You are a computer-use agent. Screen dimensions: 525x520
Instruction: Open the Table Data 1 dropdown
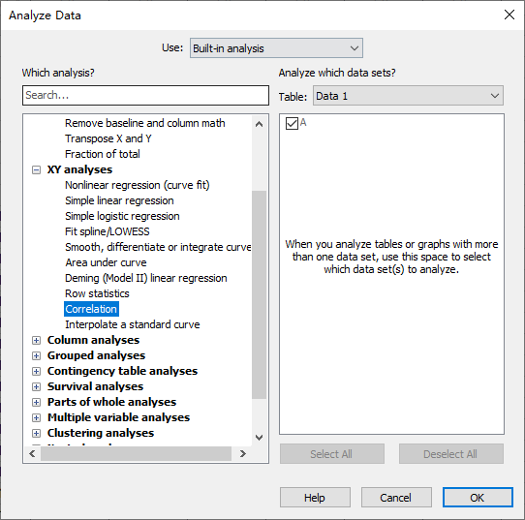coord(408,96)
